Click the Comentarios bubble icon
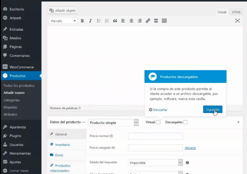Viewport: 247px width, 174px height. click(5, 55)
